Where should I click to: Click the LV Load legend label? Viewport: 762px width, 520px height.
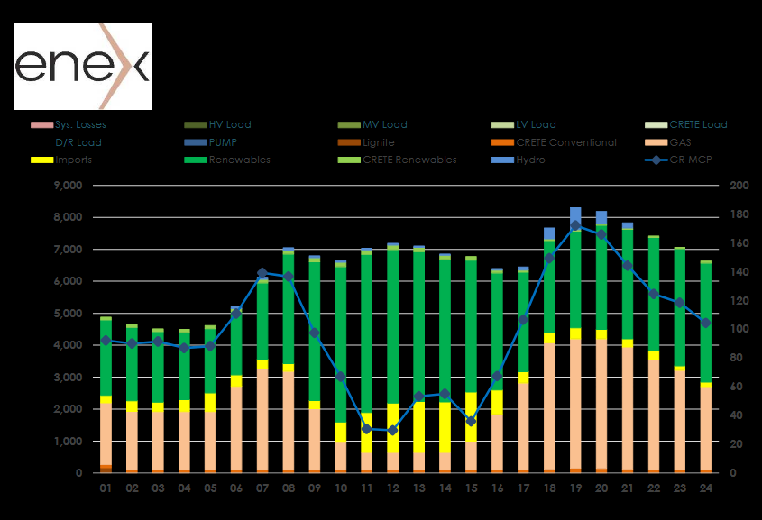(x=537, y=124)
